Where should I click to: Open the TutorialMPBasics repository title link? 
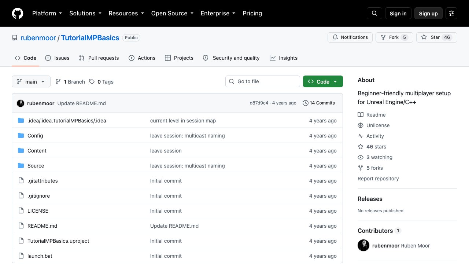click(x=90, y=38)
